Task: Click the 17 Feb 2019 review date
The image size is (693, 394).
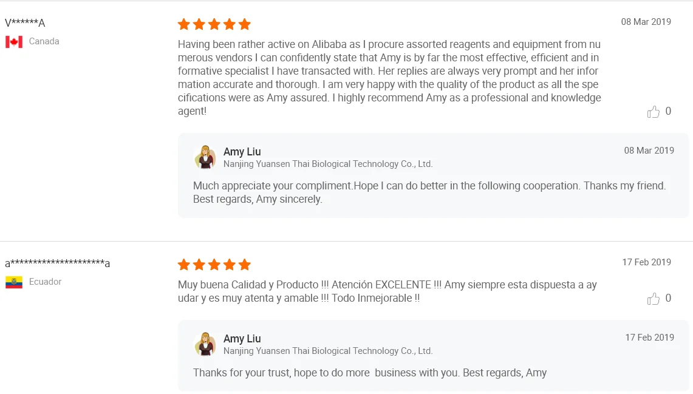Action: (646, 262)
